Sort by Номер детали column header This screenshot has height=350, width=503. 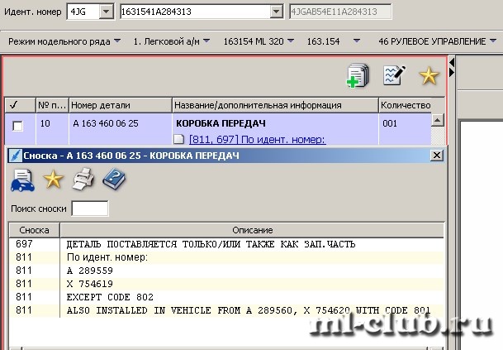click(x=121, y=105)
